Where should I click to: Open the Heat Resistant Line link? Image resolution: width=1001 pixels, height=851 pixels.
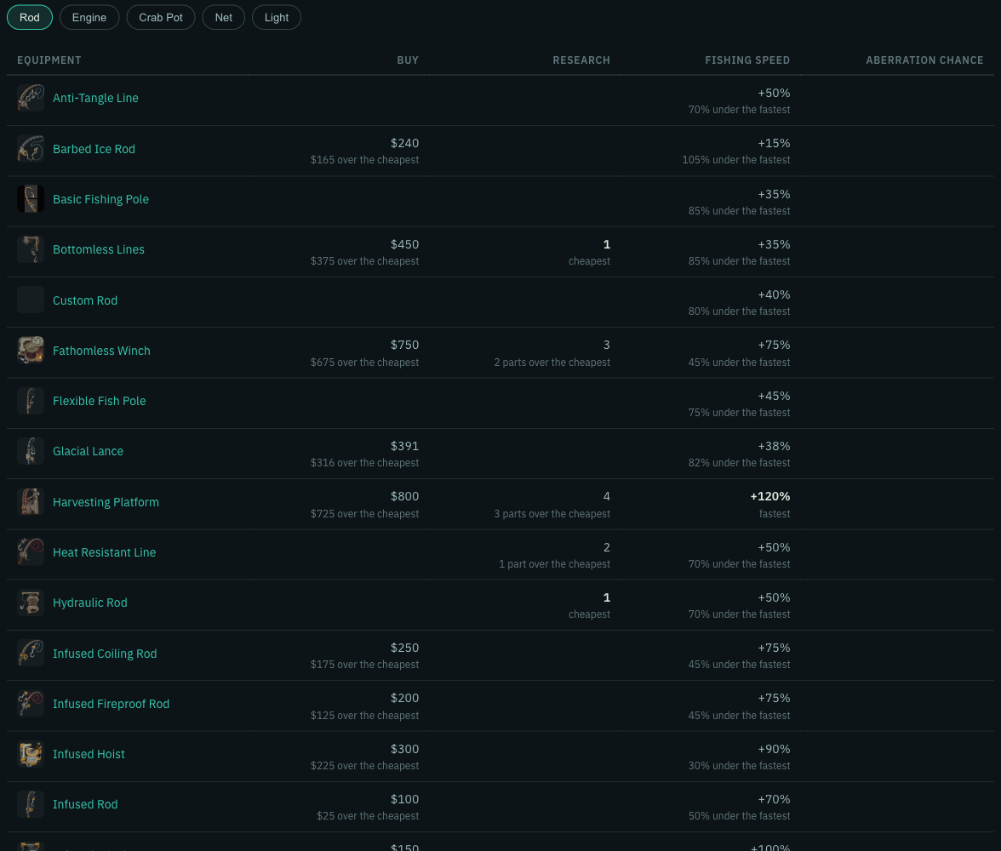coord(104,552)
